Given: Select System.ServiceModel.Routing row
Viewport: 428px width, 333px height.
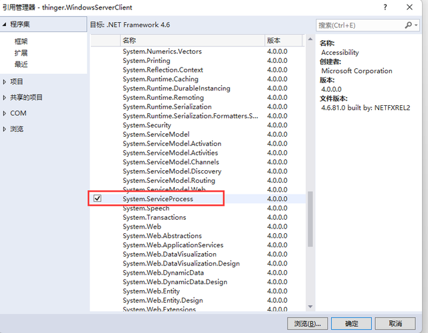Looking at the screenshot, I should click(198, 181).
